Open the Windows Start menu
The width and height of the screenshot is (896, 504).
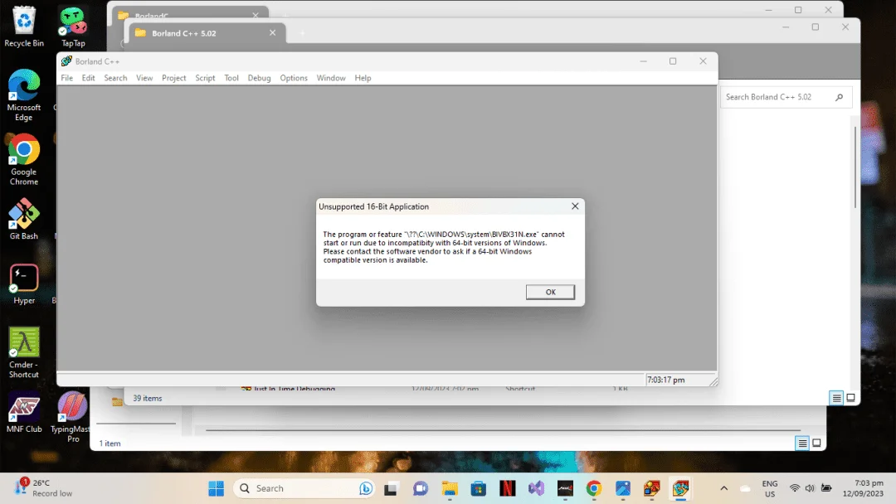[x=216, y=488]
